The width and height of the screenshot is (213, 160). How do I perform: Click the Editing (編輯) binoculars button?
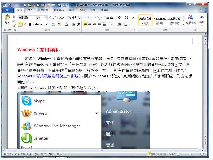tap(202, 20)
